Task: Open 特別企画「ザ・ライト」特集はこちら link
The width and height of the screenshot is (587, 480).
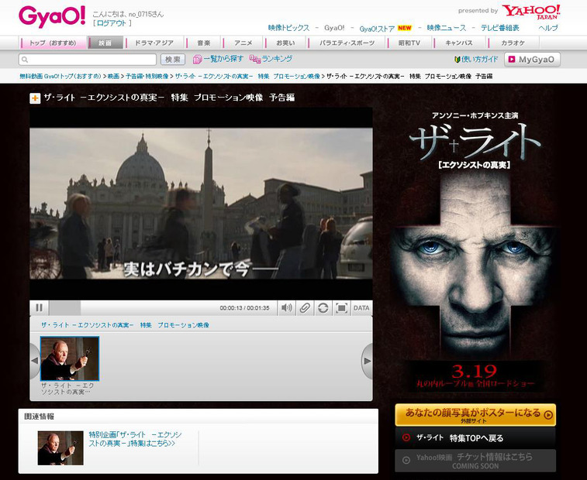Action: [135, 439]
